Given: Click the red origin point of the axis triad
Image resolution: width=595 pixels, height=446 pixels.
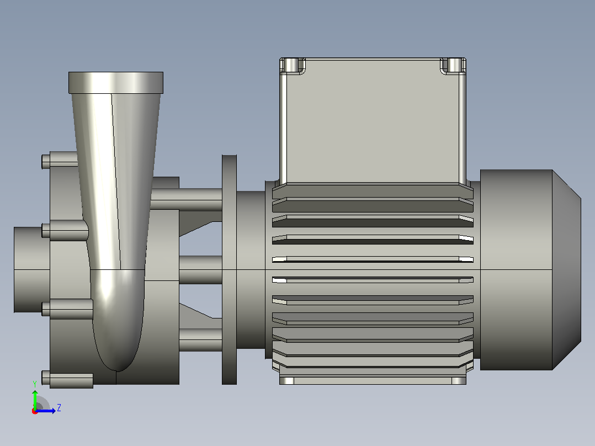Looking at the screenshot, I should click(35, 411).
